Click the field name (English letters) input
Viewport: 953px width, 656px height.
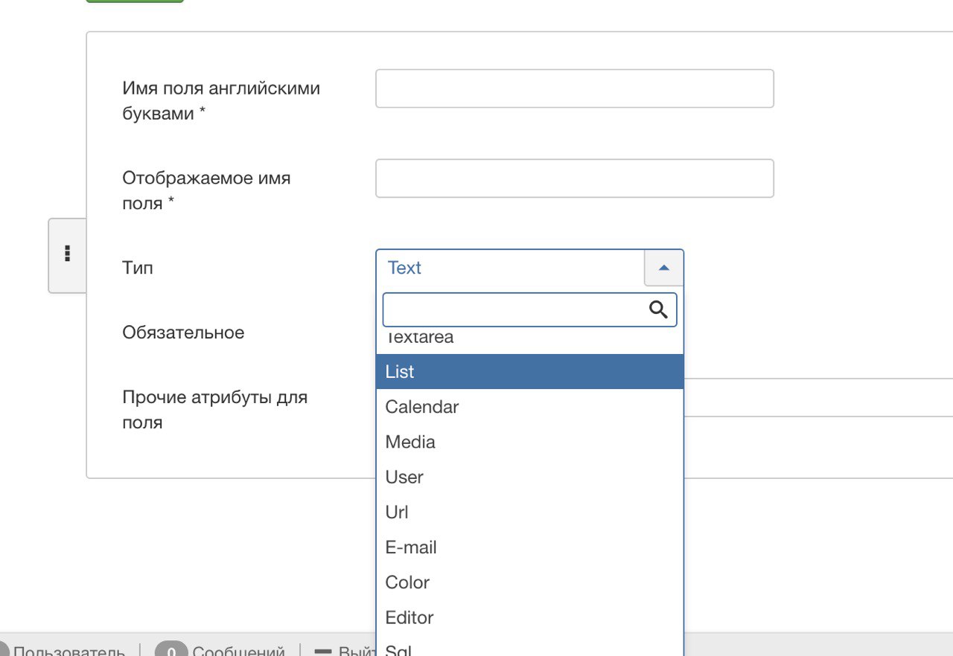[x=574, y=89]
